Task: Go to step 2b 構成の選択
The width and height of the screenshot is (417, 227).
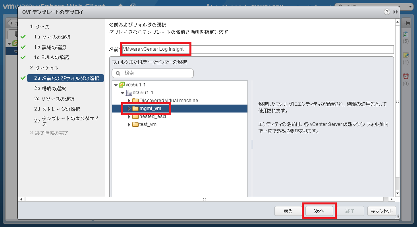Action: point(50,88)
